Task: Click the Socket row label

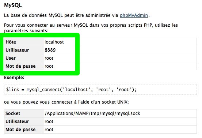Action: coord(13,113)
